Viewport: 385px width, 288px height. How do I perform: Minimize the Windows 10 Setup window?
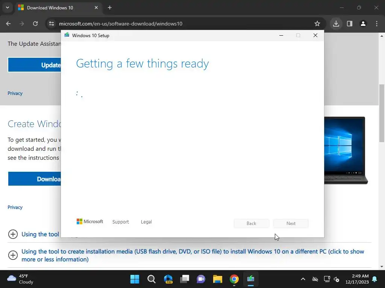(x=281, y=36)
